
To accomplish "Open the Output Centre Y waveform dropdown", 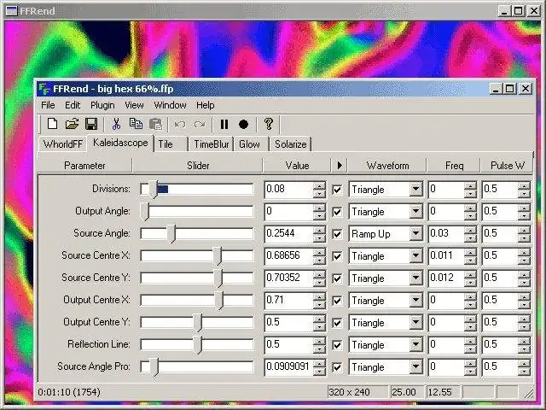I will pos(415,323).
